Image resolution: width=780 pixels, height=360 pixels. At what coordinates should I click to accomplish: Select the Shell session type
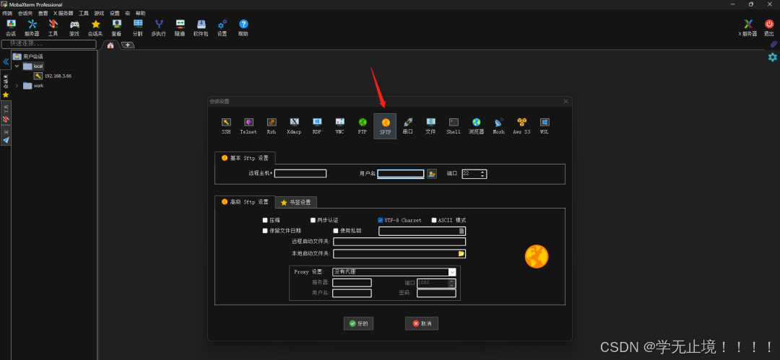coord(454,126)
